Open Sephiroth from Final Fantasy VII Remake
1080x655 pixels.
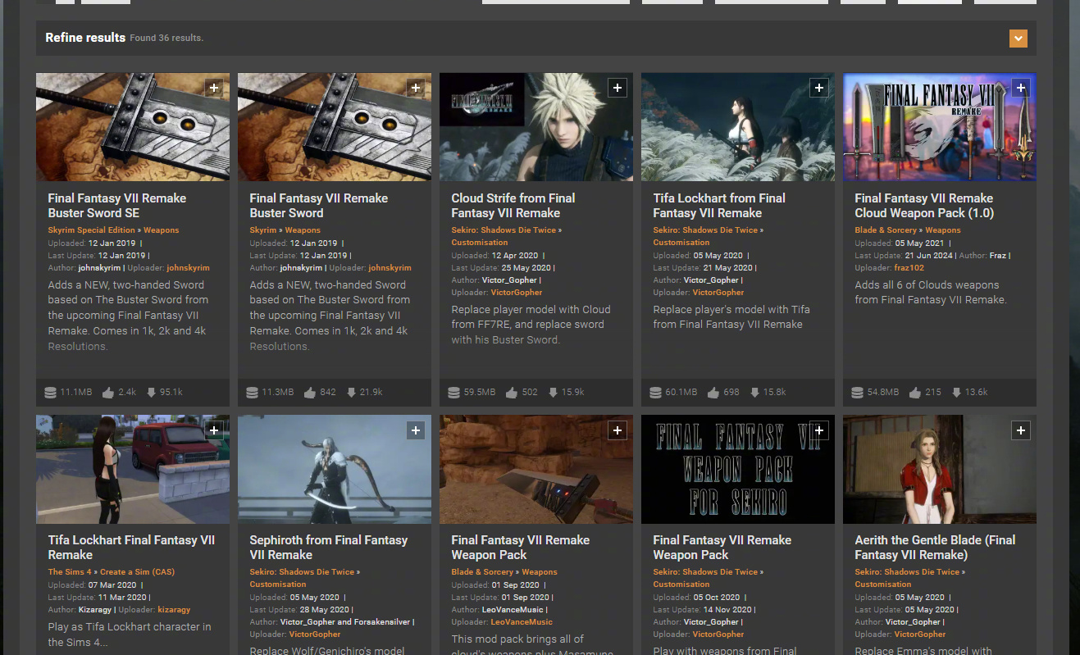pyautogui.click(x=328, y=548)
